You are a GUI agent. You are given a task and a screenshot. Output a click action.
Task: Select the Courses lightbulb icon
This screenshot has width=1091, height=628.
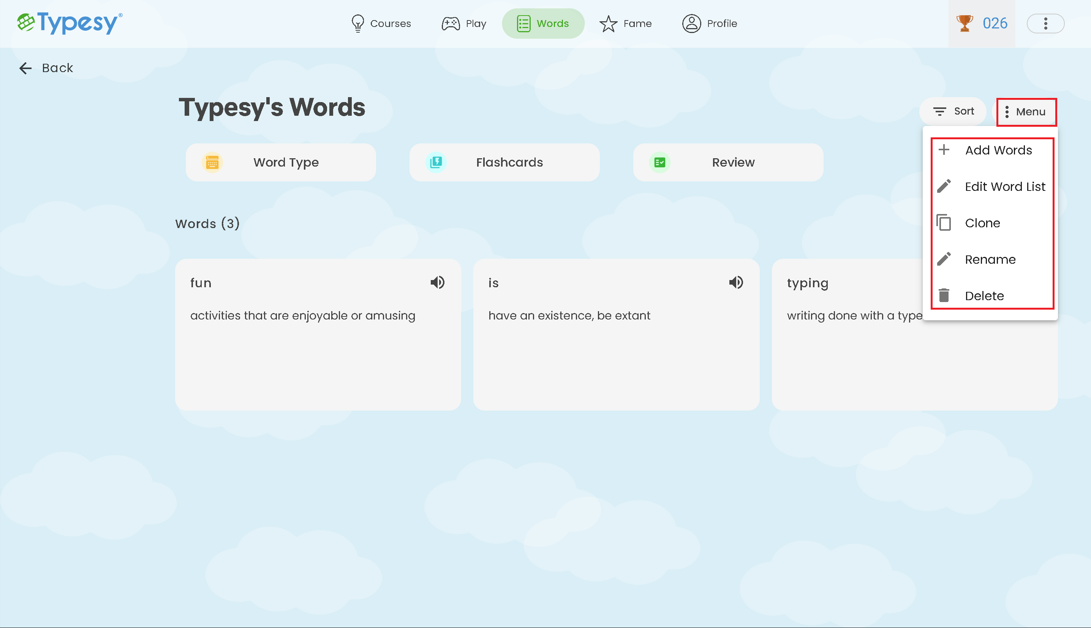[x=357, y=23]
